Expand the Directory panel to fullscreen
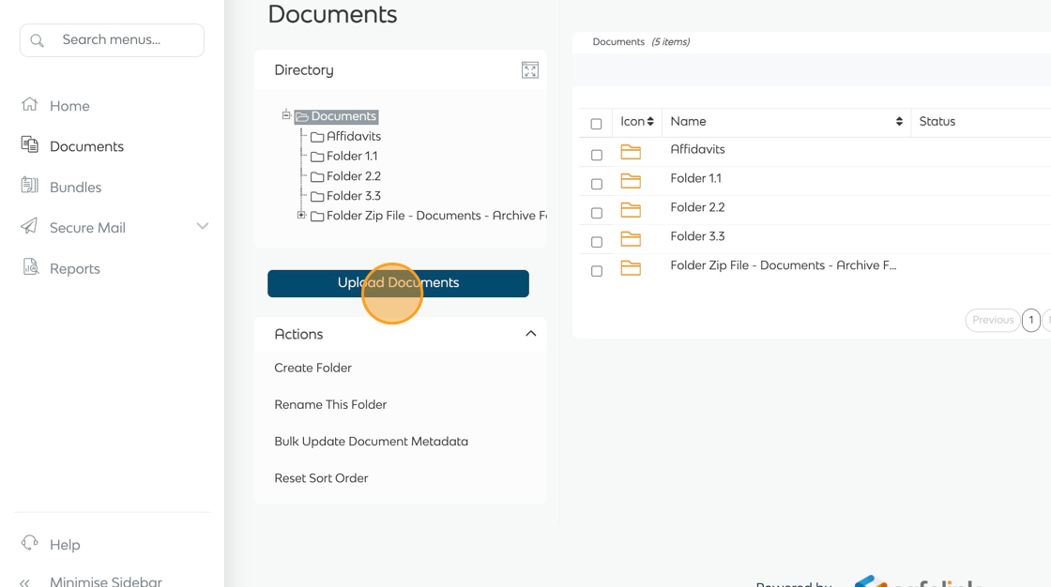 (x=530, y=70)
